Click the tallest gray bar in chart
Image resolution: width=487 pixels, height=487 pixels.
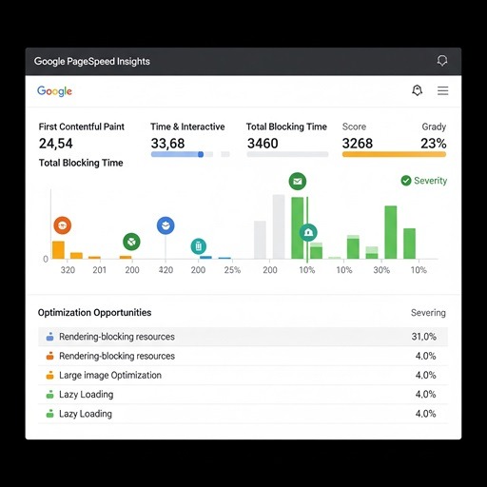(279, 226)
